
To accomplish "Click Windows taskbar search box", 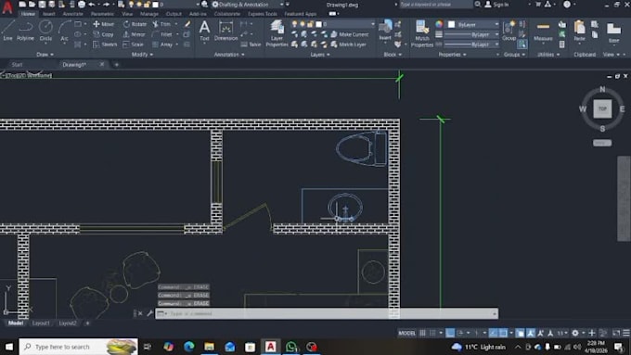I will click(x=79, y=347).
